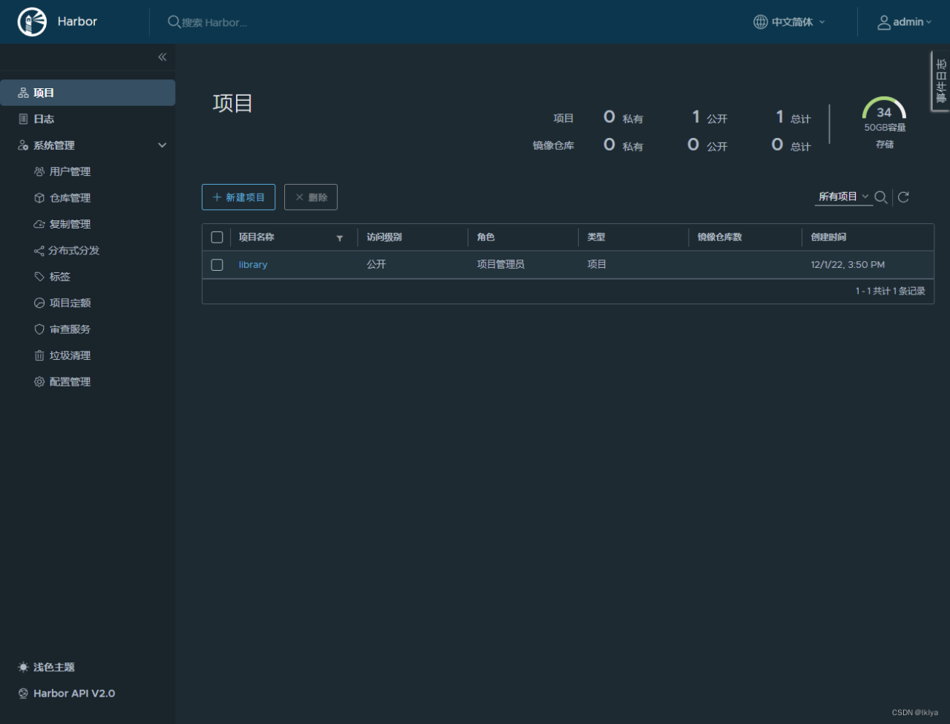Refresh the project list
The image size is (950, 724).
[x=903, y=197]
